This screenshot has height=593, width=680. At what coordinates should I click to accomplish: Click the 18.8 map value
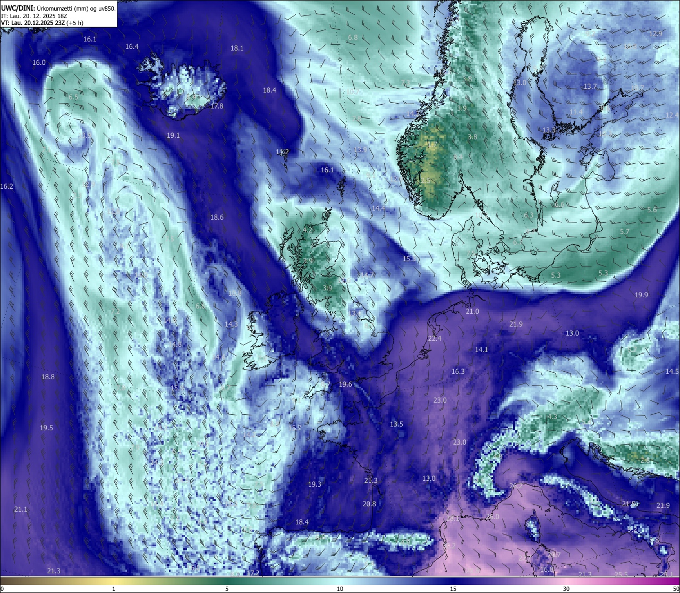[48, 377]
